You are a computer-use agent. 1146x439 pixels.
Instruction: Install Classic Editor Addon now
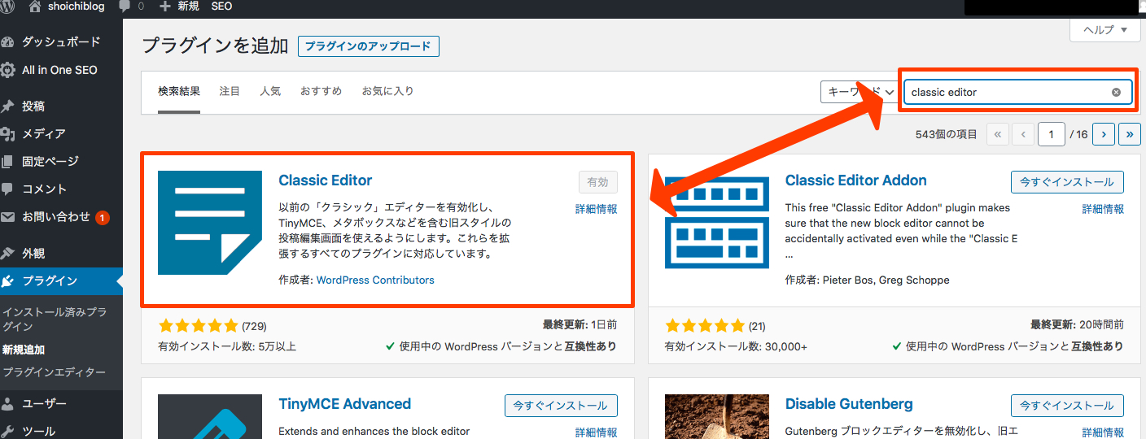point(1068,182)
